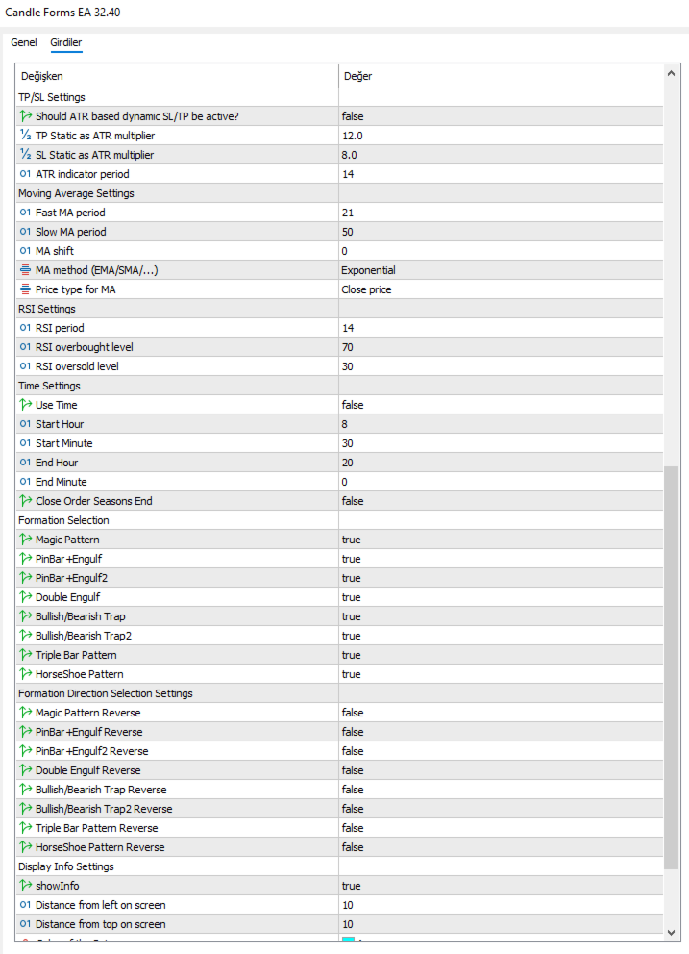Click the fraction icon beside TP Static multiplier
Image resolution: width=689 pixels, height=954 pixels.
[26, 136]
